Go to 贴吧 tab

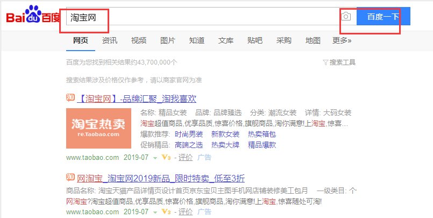[255, 40]
